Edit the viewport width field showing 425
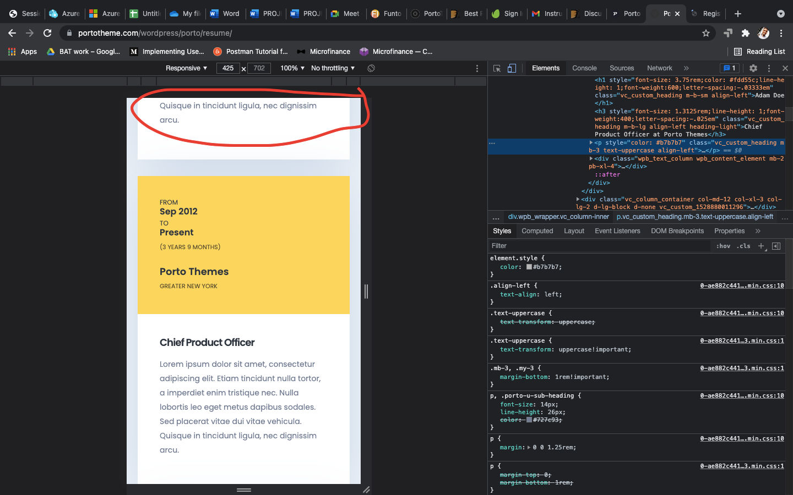This screenshot has height=495, width=793. 228,68
